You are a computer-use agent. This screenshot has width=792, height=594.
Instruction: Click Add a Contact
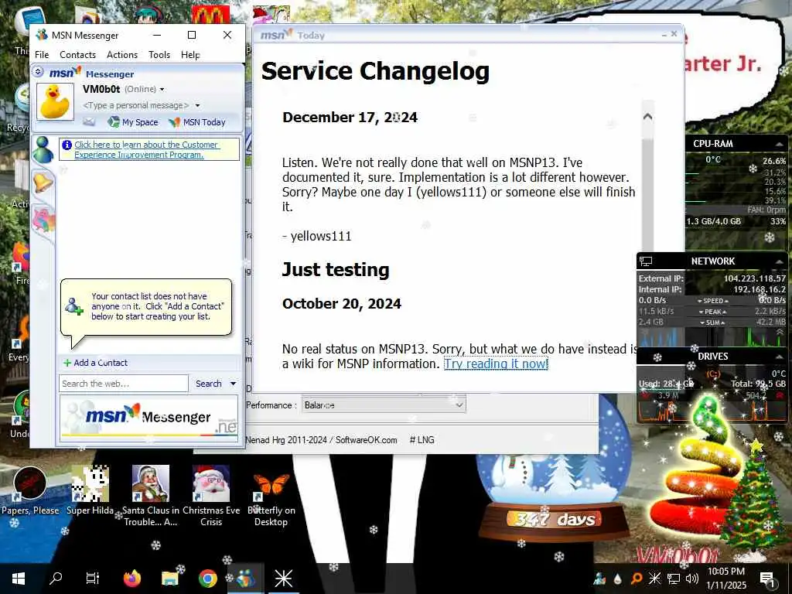pos(95,363)
